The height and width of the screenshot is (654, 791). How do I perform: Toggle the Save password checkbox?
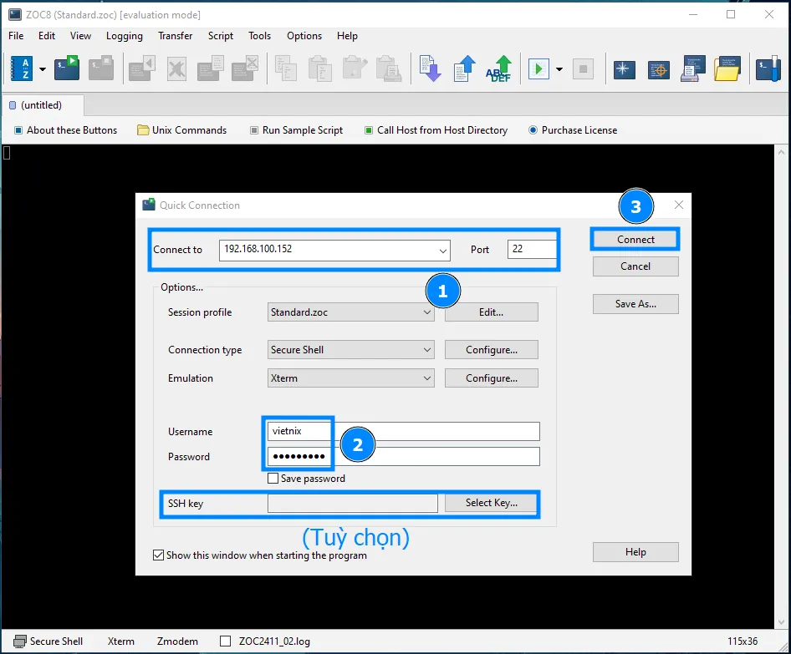pos(273,478)
